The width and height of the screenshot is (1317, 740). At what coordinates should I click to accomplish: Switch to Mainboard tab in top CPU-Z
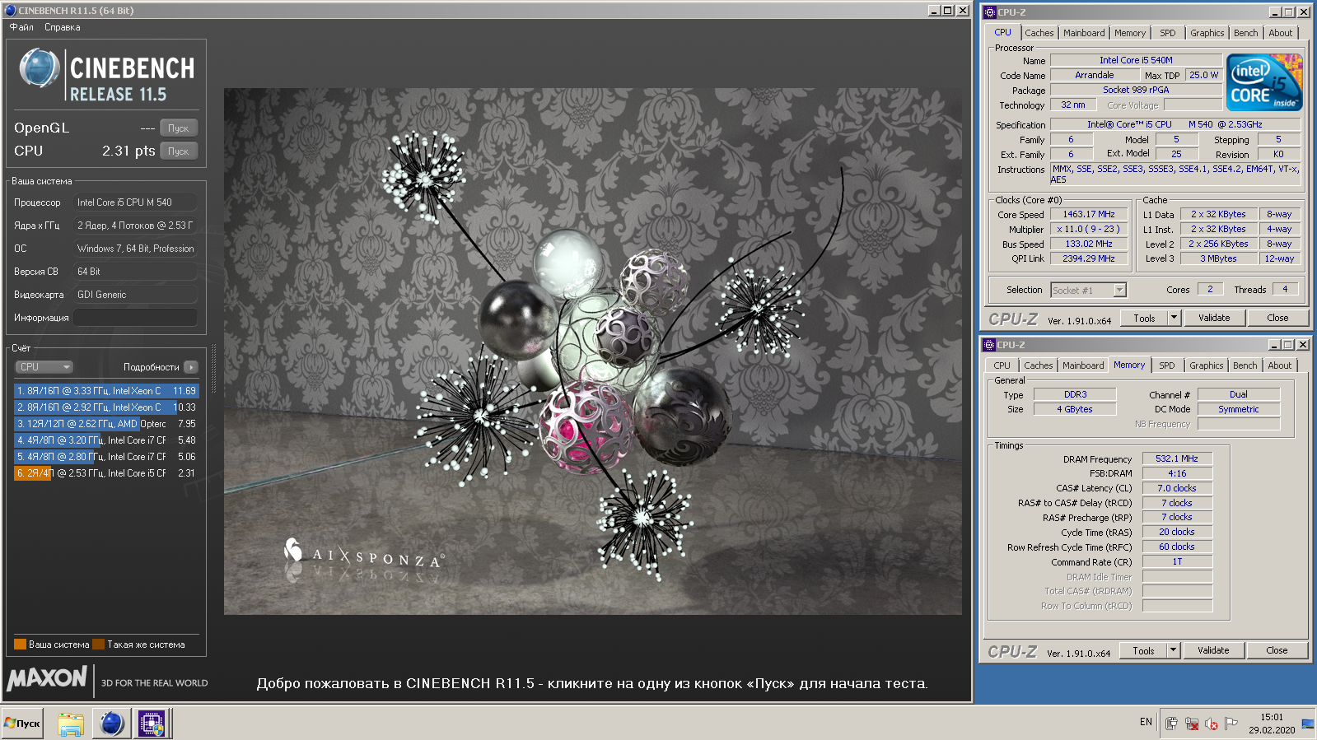tap(1083, 33)
